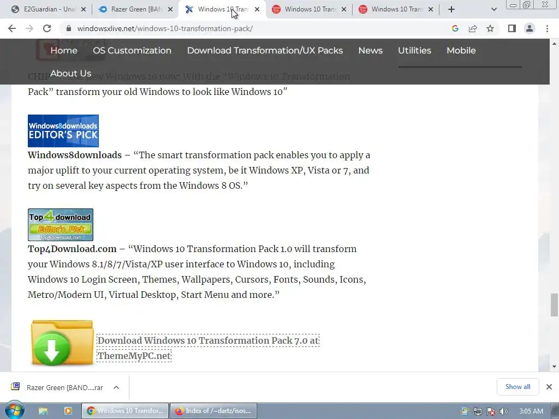Launch media player from taskbar
The width and height of the screenshot is (559, 419).
(68, 411)
